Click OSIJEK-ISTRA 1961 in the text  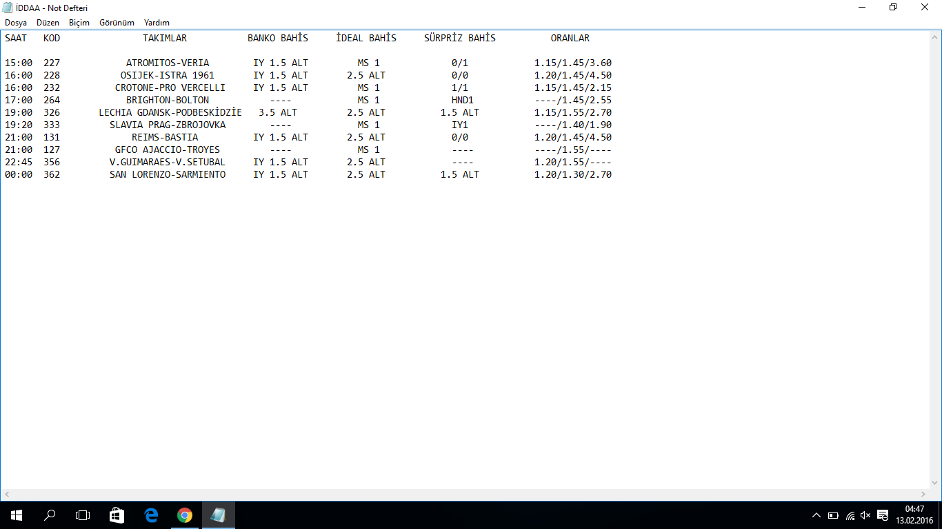(x=168, y=75)
